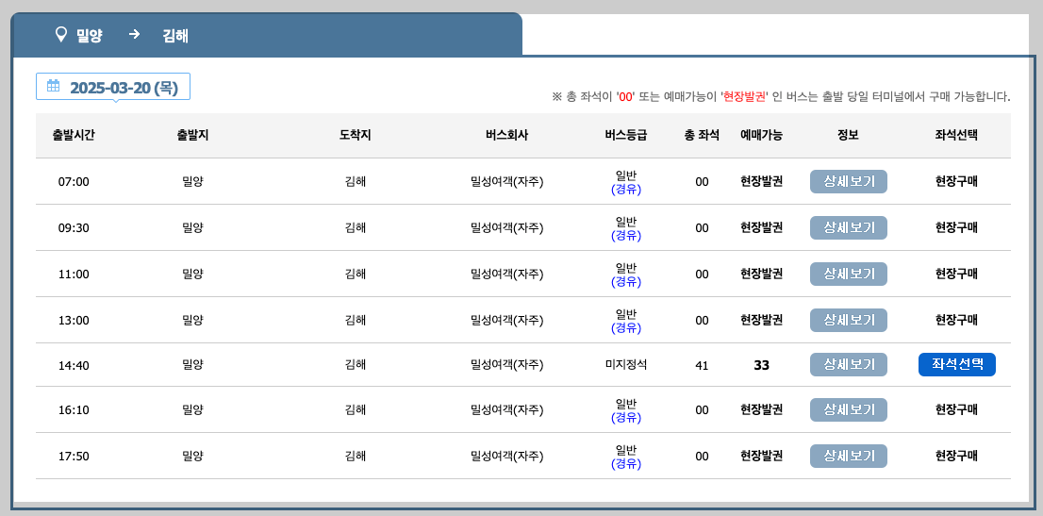The width and height of the screenshot is (1043, 516).
Task: Open 상세보기 for the 13:00 bus
Action: 849,320
